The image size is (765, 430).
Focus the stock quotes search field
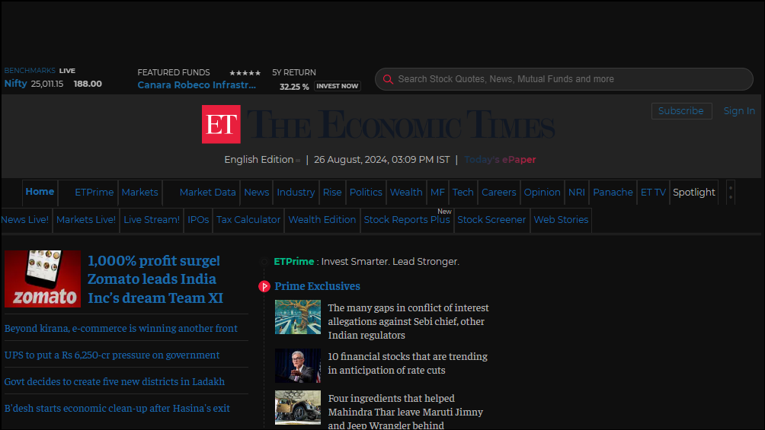(x=564, y=79)
